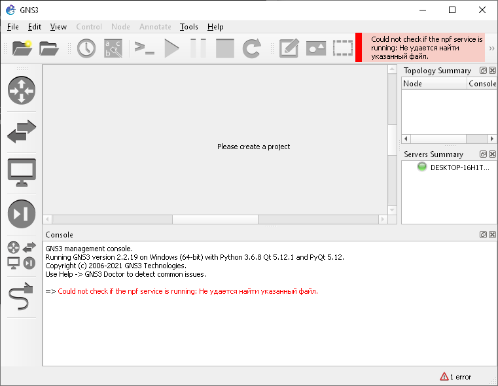Open the View menu

click(x=58, y=27)
